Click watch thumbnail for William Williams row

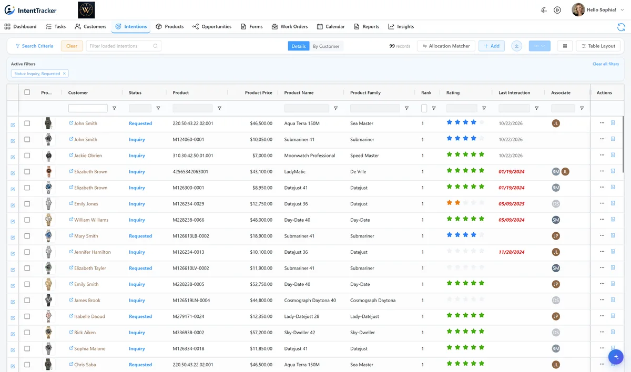[x=48, y=220]
